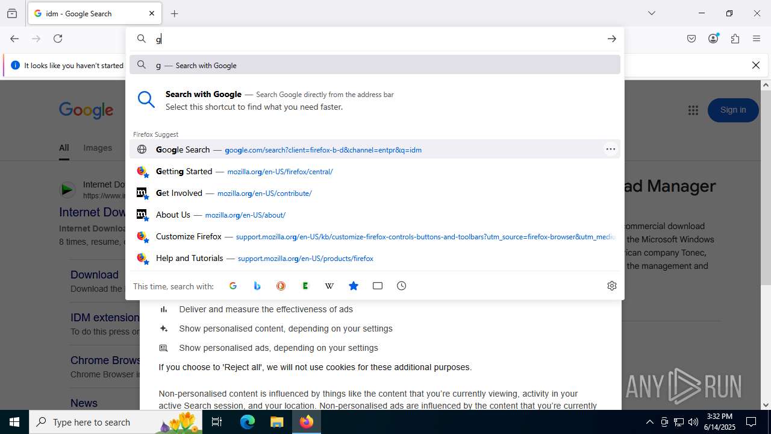Open the Download search result link

pyautogui.click(x=95, y=275)
